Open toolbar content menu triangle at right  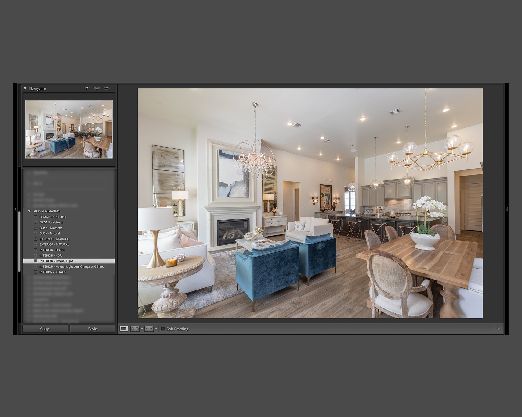498,329
